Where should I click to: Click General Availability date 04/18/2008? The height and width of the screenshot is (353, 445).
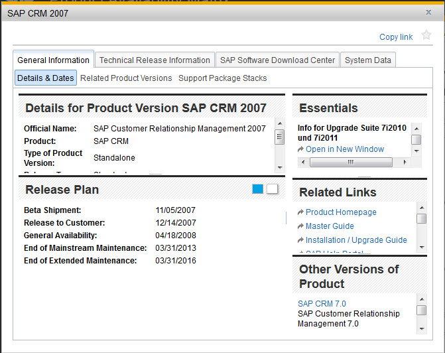176,235
